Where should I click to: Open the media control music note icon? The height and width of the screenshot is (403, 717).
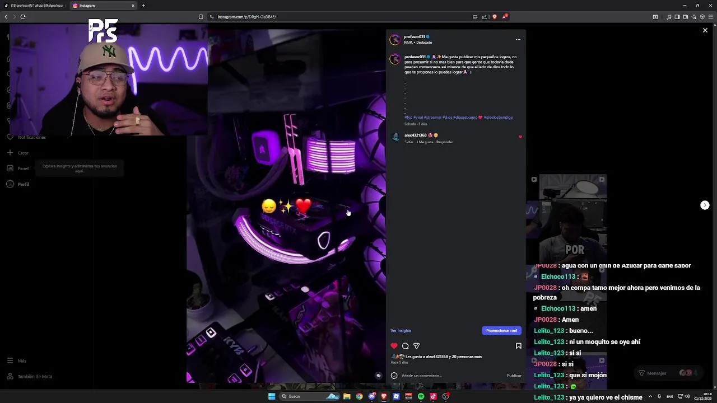669,17
